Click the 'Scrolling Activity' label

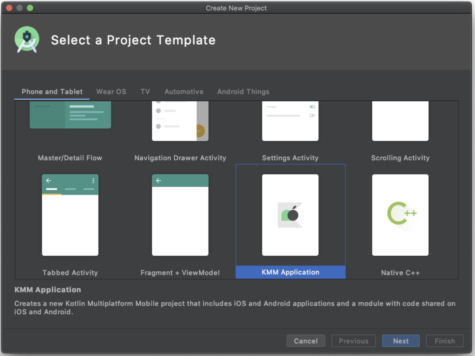(x=400, y=158)
